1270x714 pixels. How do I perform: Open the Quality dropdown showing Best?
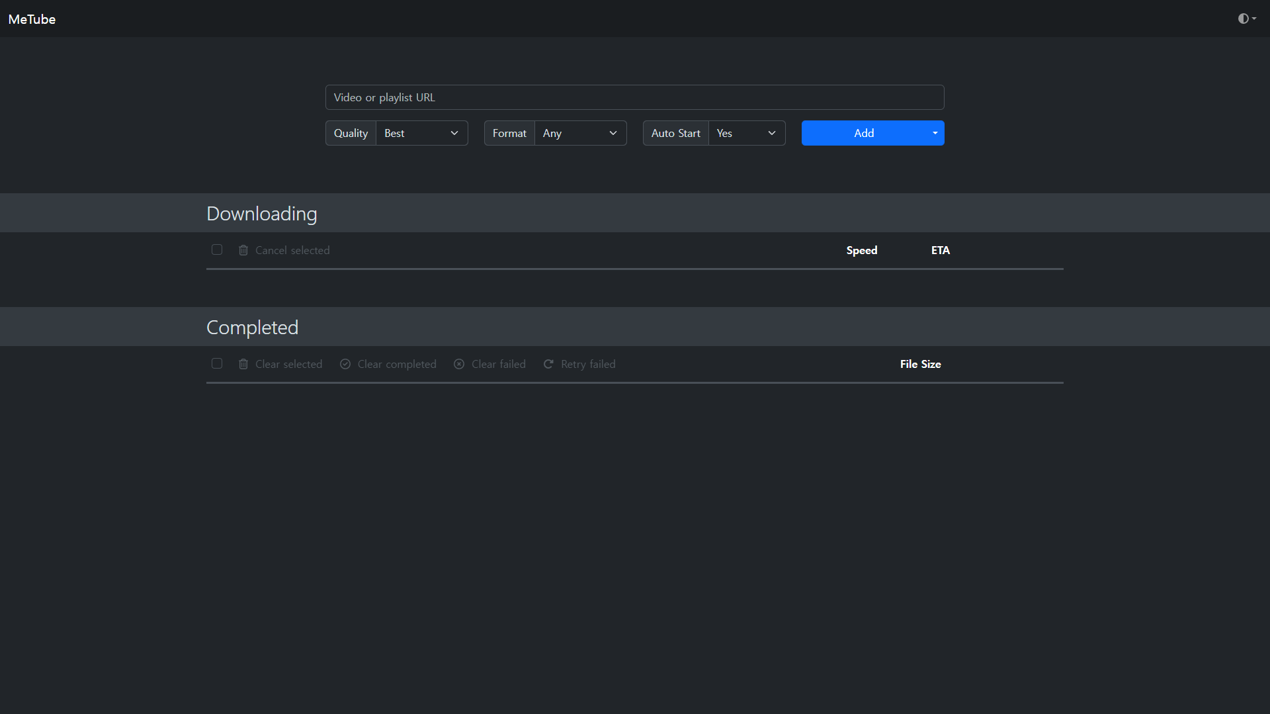pos(421,133)
